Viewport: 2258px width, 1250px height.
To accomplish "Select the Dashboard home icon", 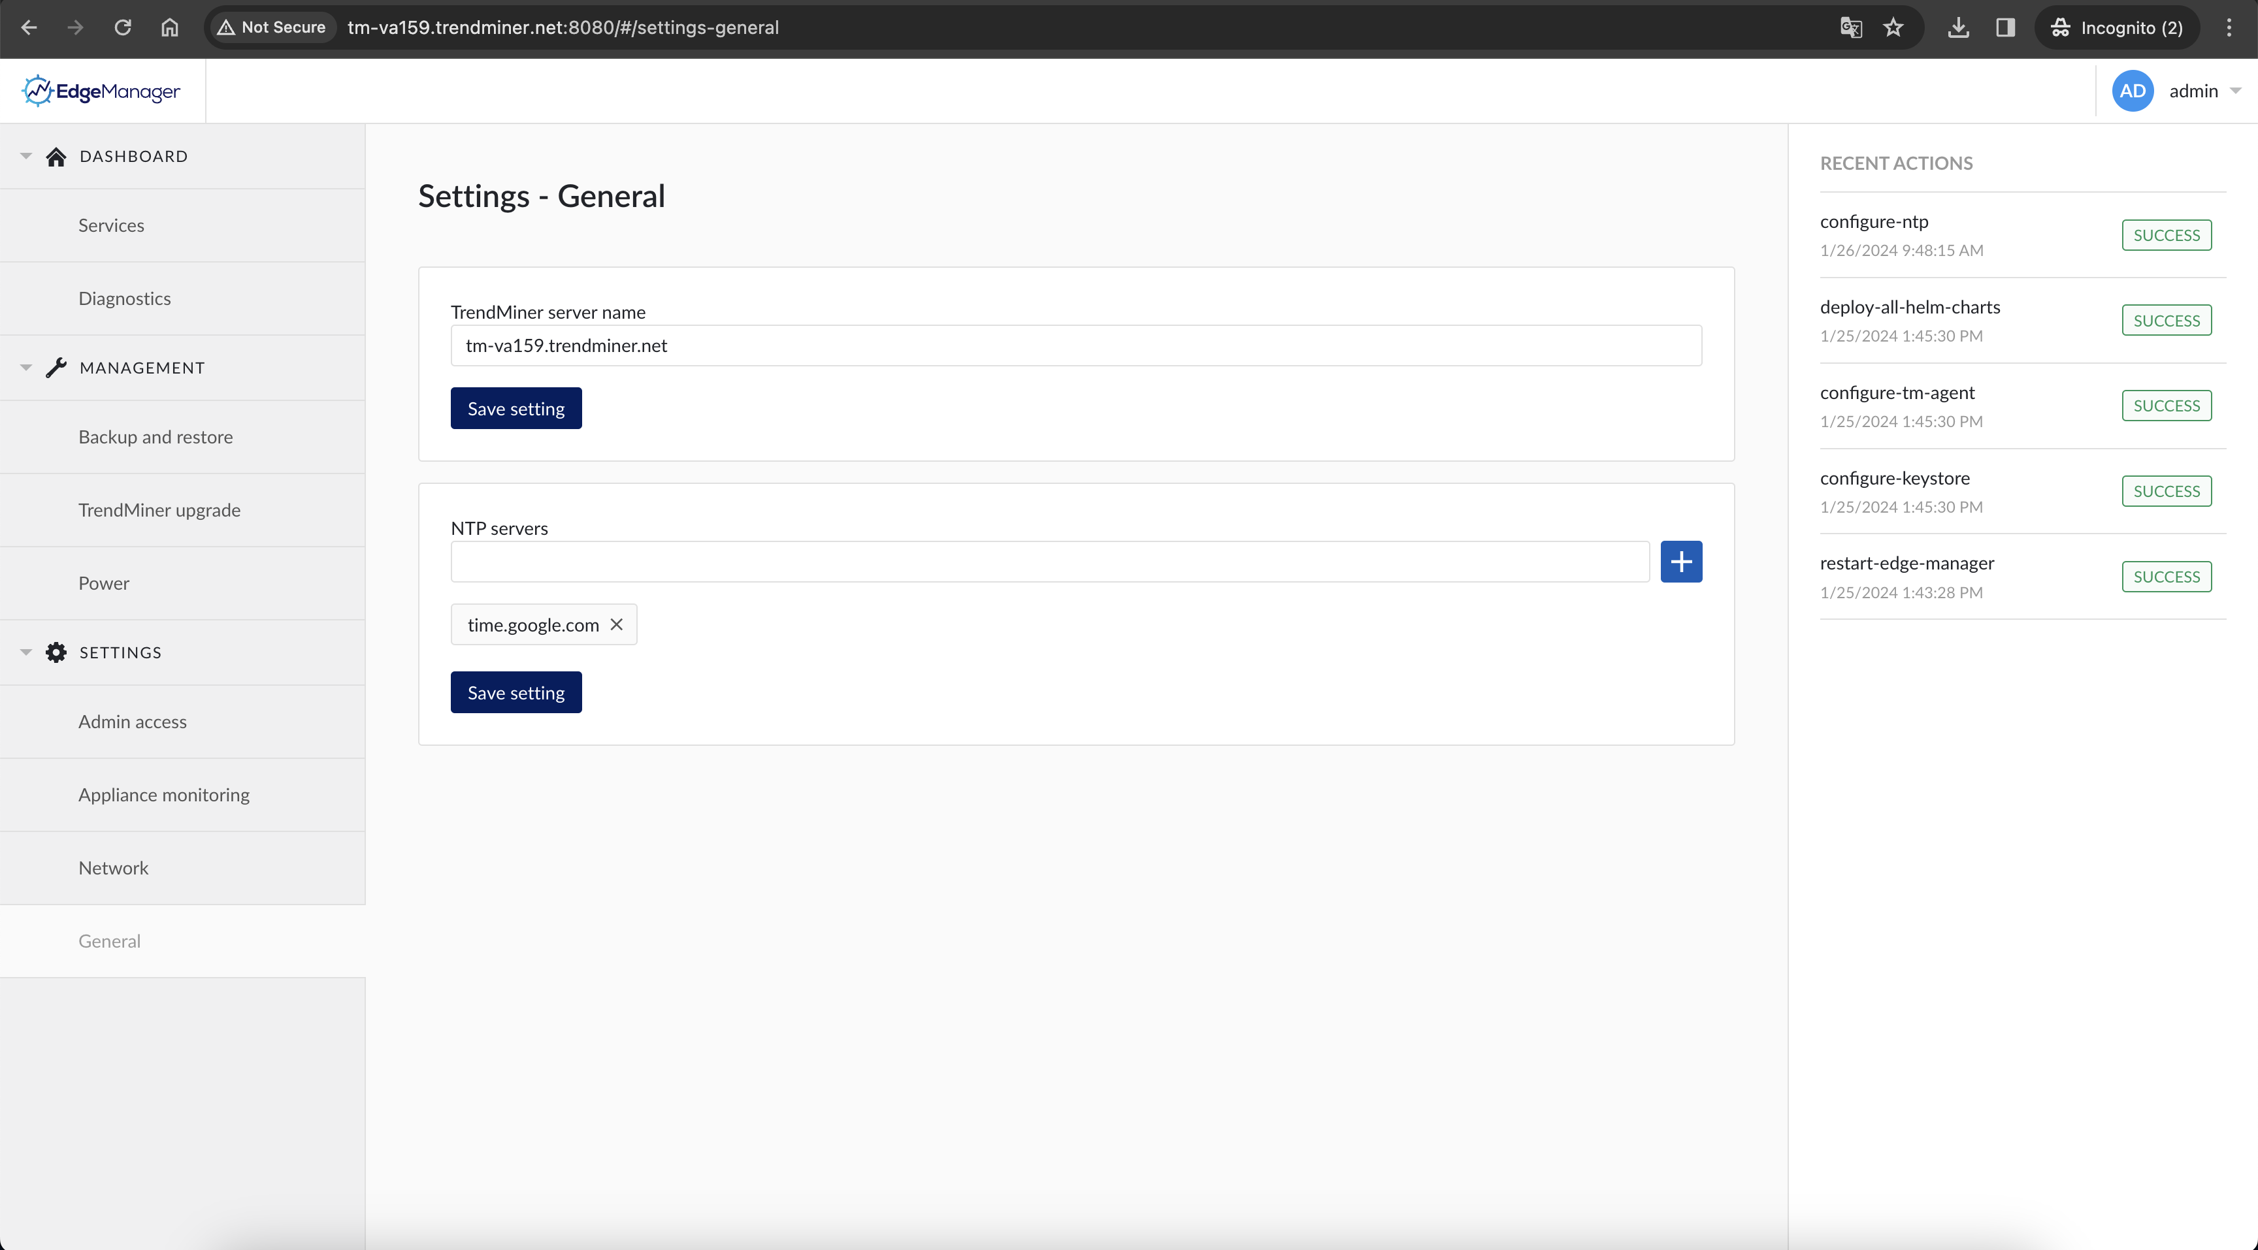I will tap(57, 156).
